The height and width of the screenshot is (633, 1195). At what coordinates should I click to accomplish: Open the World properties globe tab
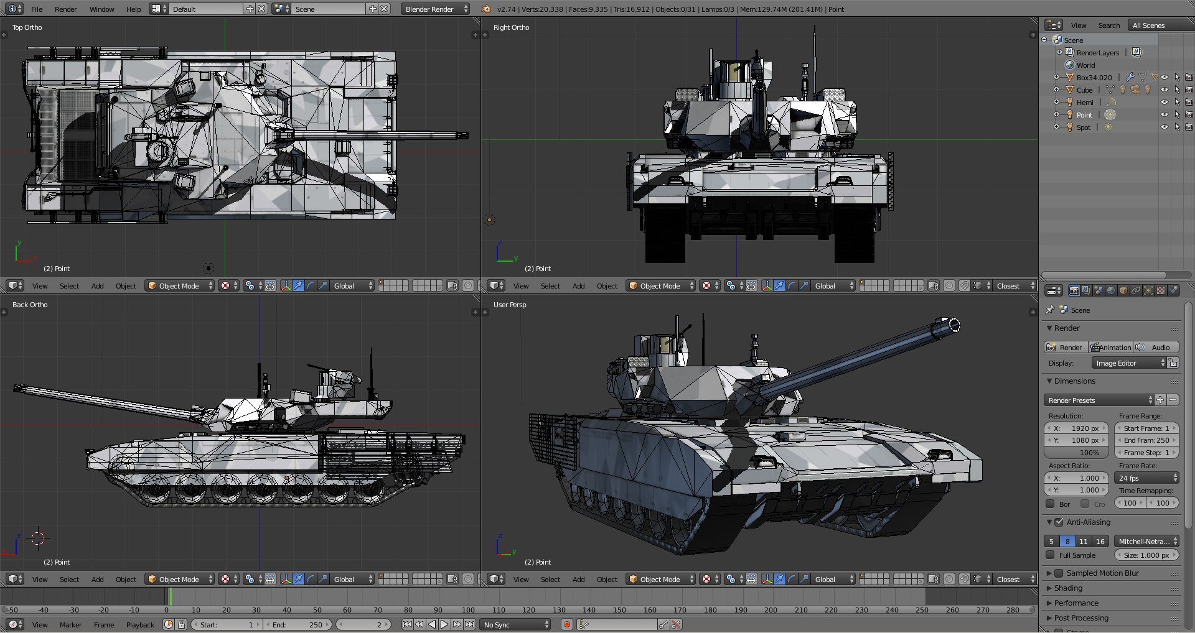tap(1111, 290)
